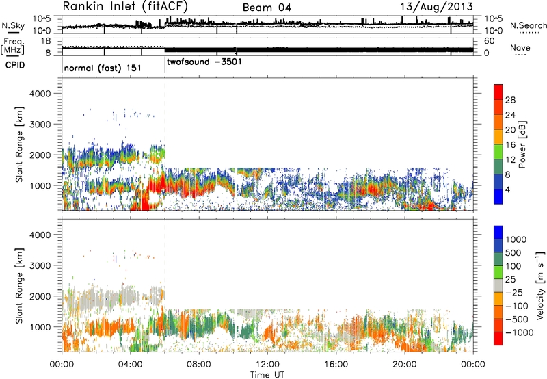
Task: Pick the teal 8–12 dB power colorbar segment
Action: (498, 167)
